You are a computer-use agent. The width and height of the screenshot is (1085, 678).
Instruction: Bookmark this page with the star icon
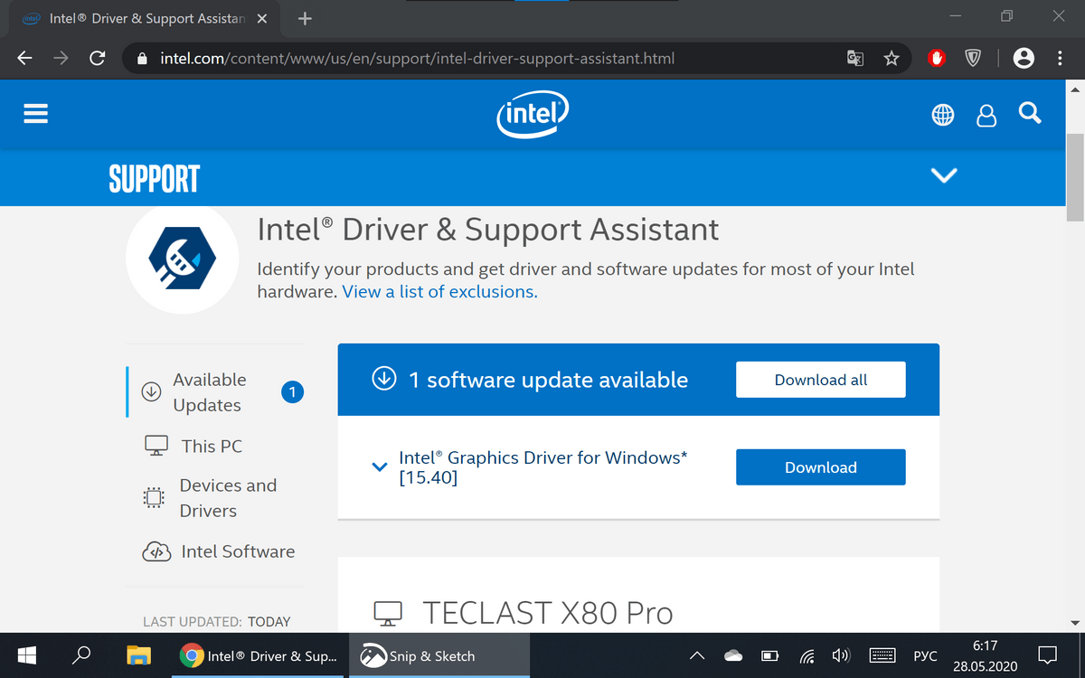click(x=892, y=59)
